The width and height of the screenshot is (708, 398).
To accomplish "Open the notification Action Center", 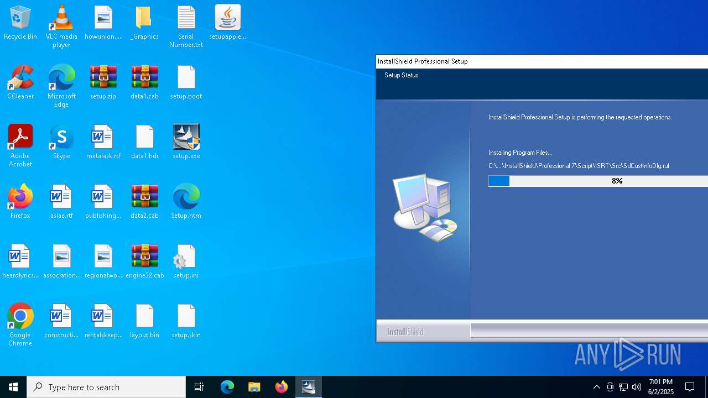I will (x=690, y=387).
